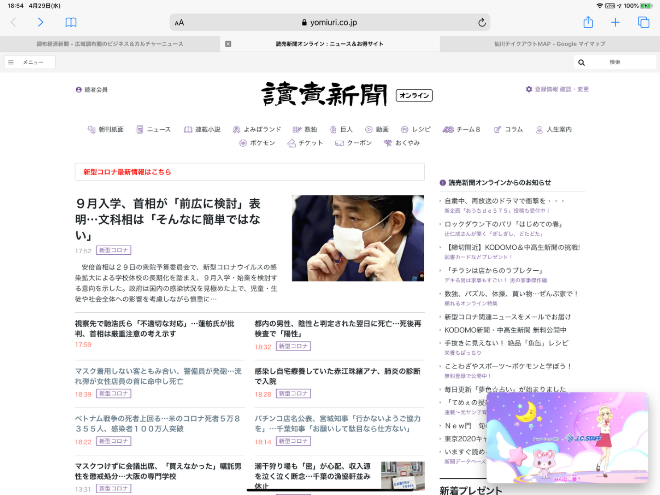Tap 新型コロナ tag beside 18:14
The height and width of the screenshot is (495, 660).
293,441
